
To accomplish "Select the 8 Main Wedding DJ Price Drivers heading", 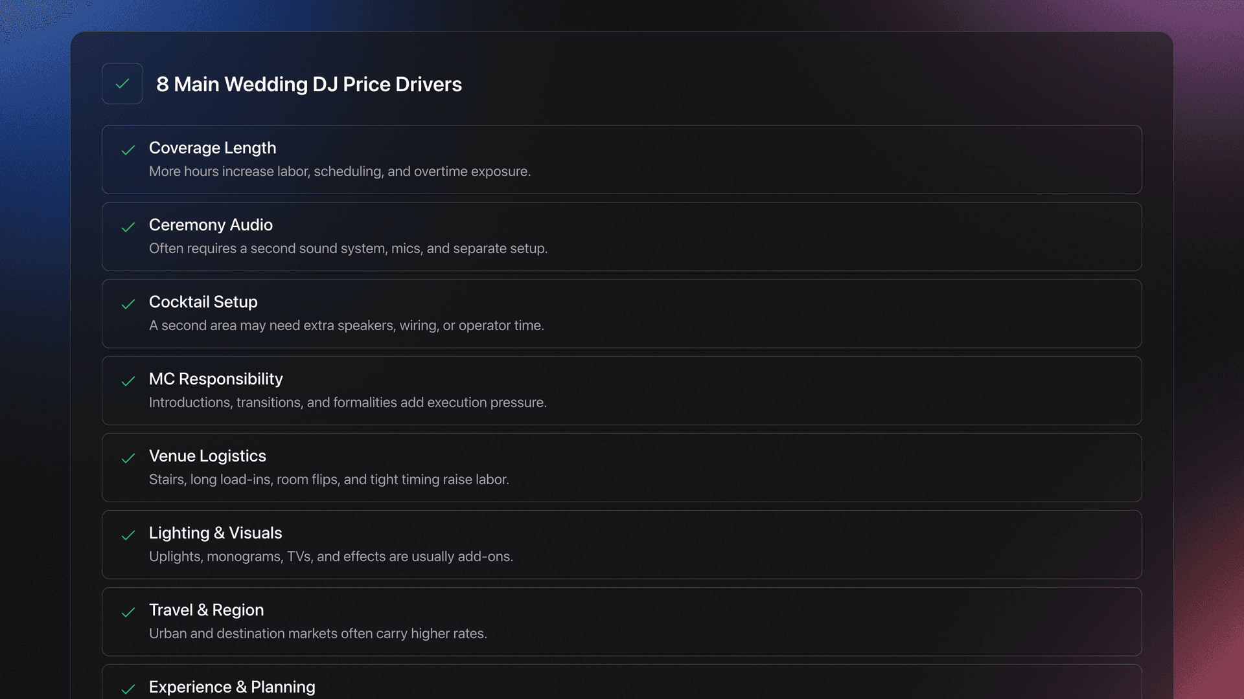I will (x=310, y=84).
